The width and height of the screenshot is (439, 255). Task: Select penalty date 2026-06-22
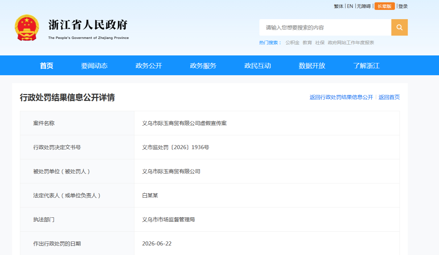[157, 244]
